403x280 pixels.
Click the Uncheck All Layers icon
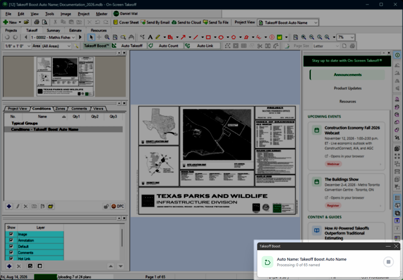coord(40,266)
